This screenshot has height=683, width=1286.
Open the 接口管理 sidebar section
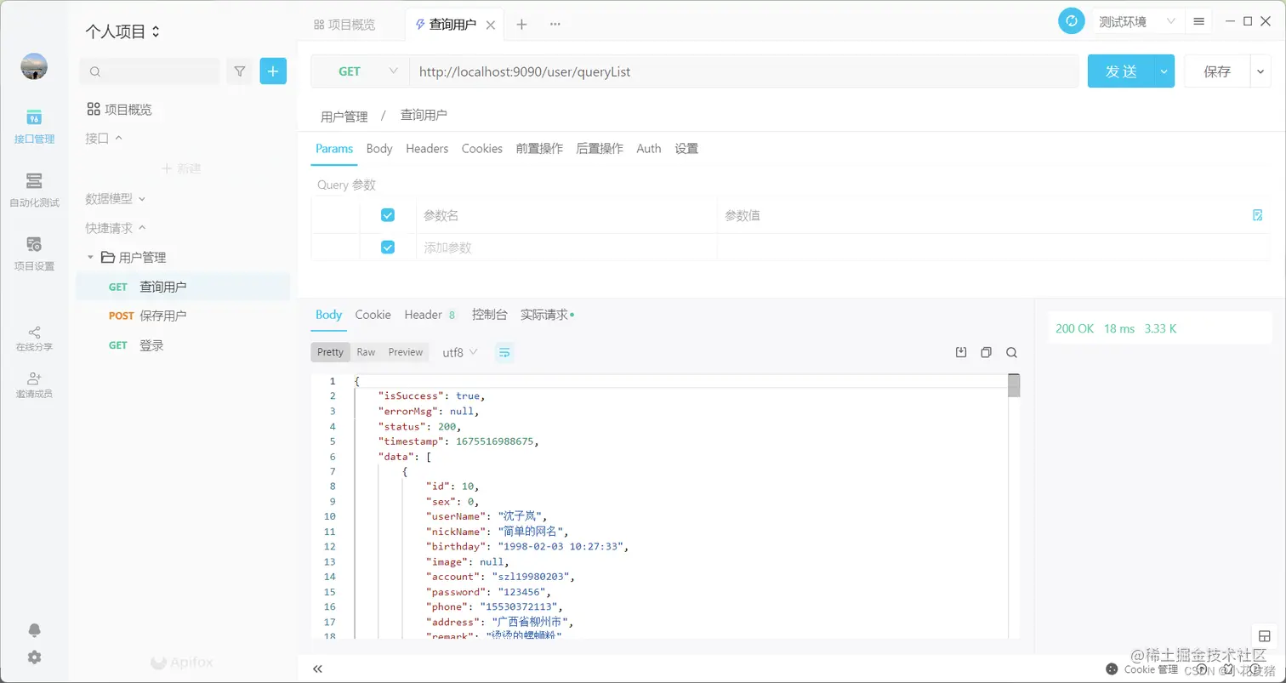(x=34, y=126)
